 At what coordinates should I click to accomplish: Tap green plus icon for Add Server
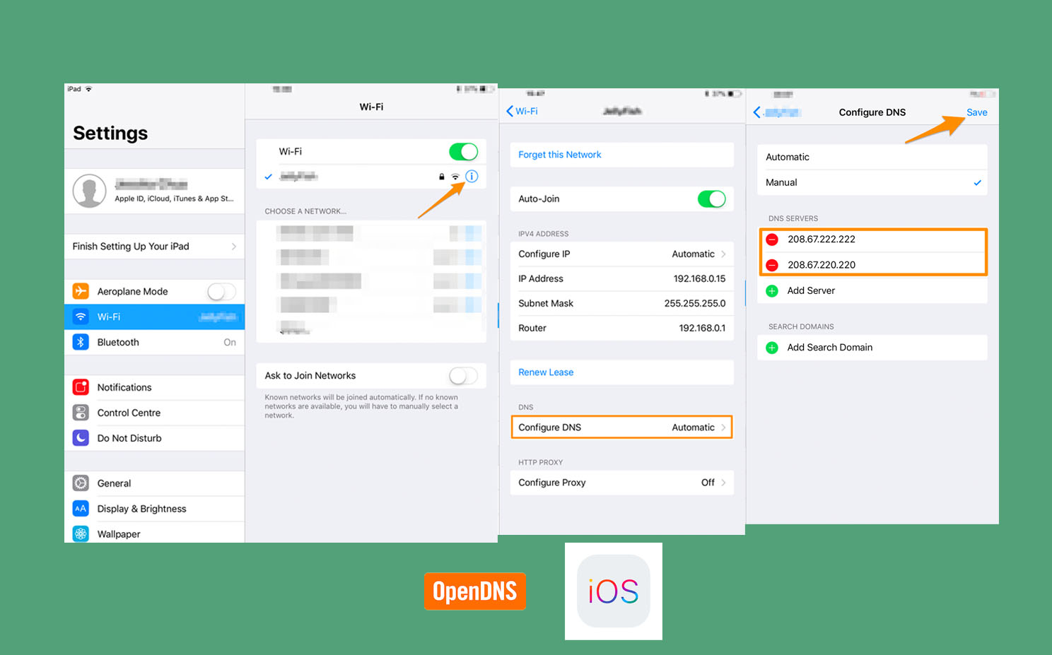click(x=772, y=291)
